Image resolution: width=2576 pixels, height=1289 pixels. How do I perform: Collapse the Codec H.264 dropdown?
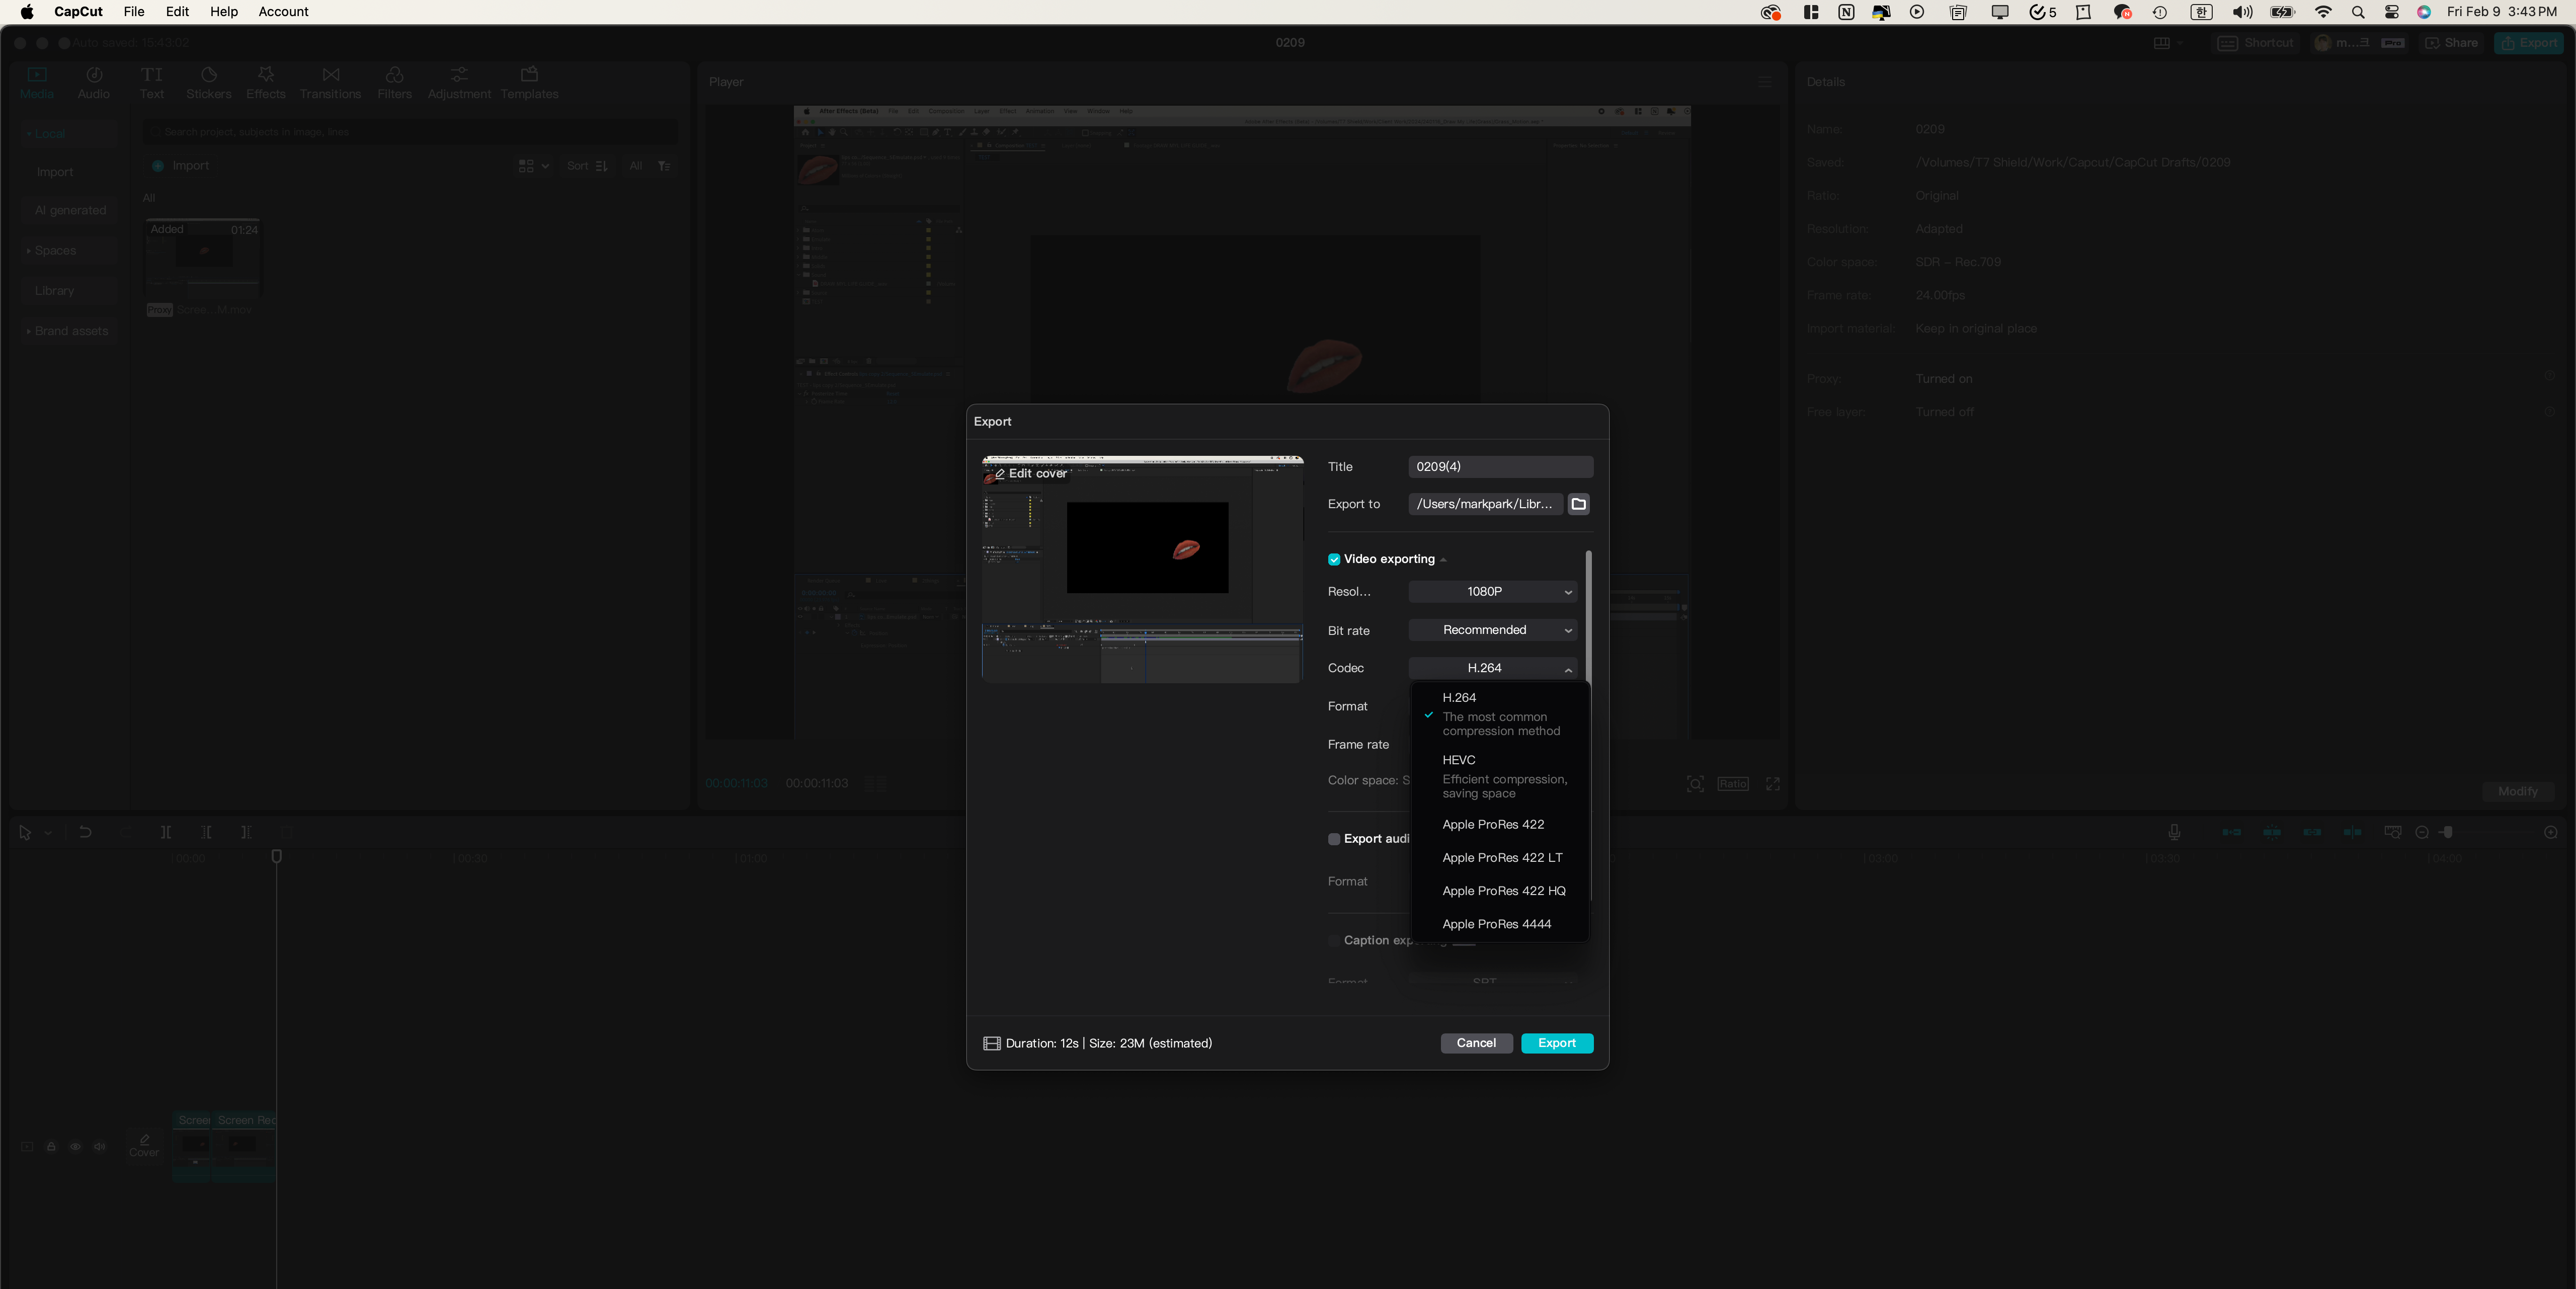point(1492,668)
